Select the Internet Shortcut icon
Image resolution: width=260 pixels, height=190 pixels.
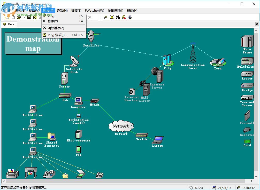click(x=132, y=92)
